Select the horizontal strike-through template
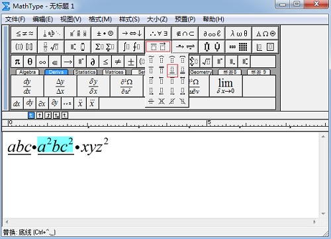 pyautogui.click(x=151, y=101)
